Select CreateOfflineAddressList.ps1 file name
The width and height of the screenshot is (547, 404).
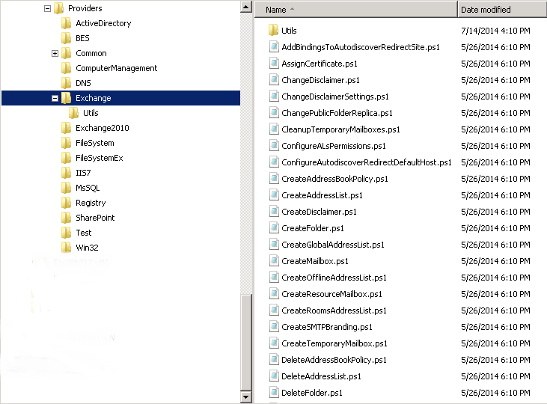334,278
